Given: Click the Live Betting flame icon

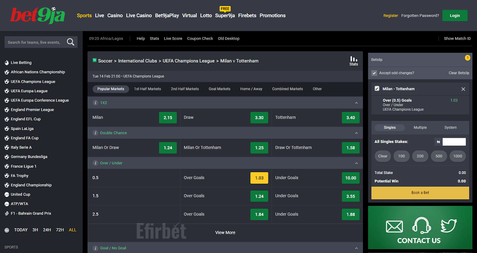Looking at the screenshot, I should click(7, 63).
